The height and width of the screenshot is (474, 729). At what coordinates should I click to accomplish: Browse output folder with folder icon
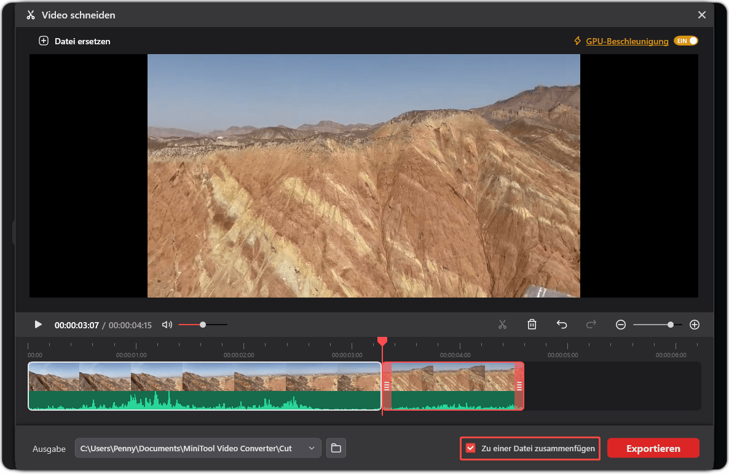click(336, 448)
